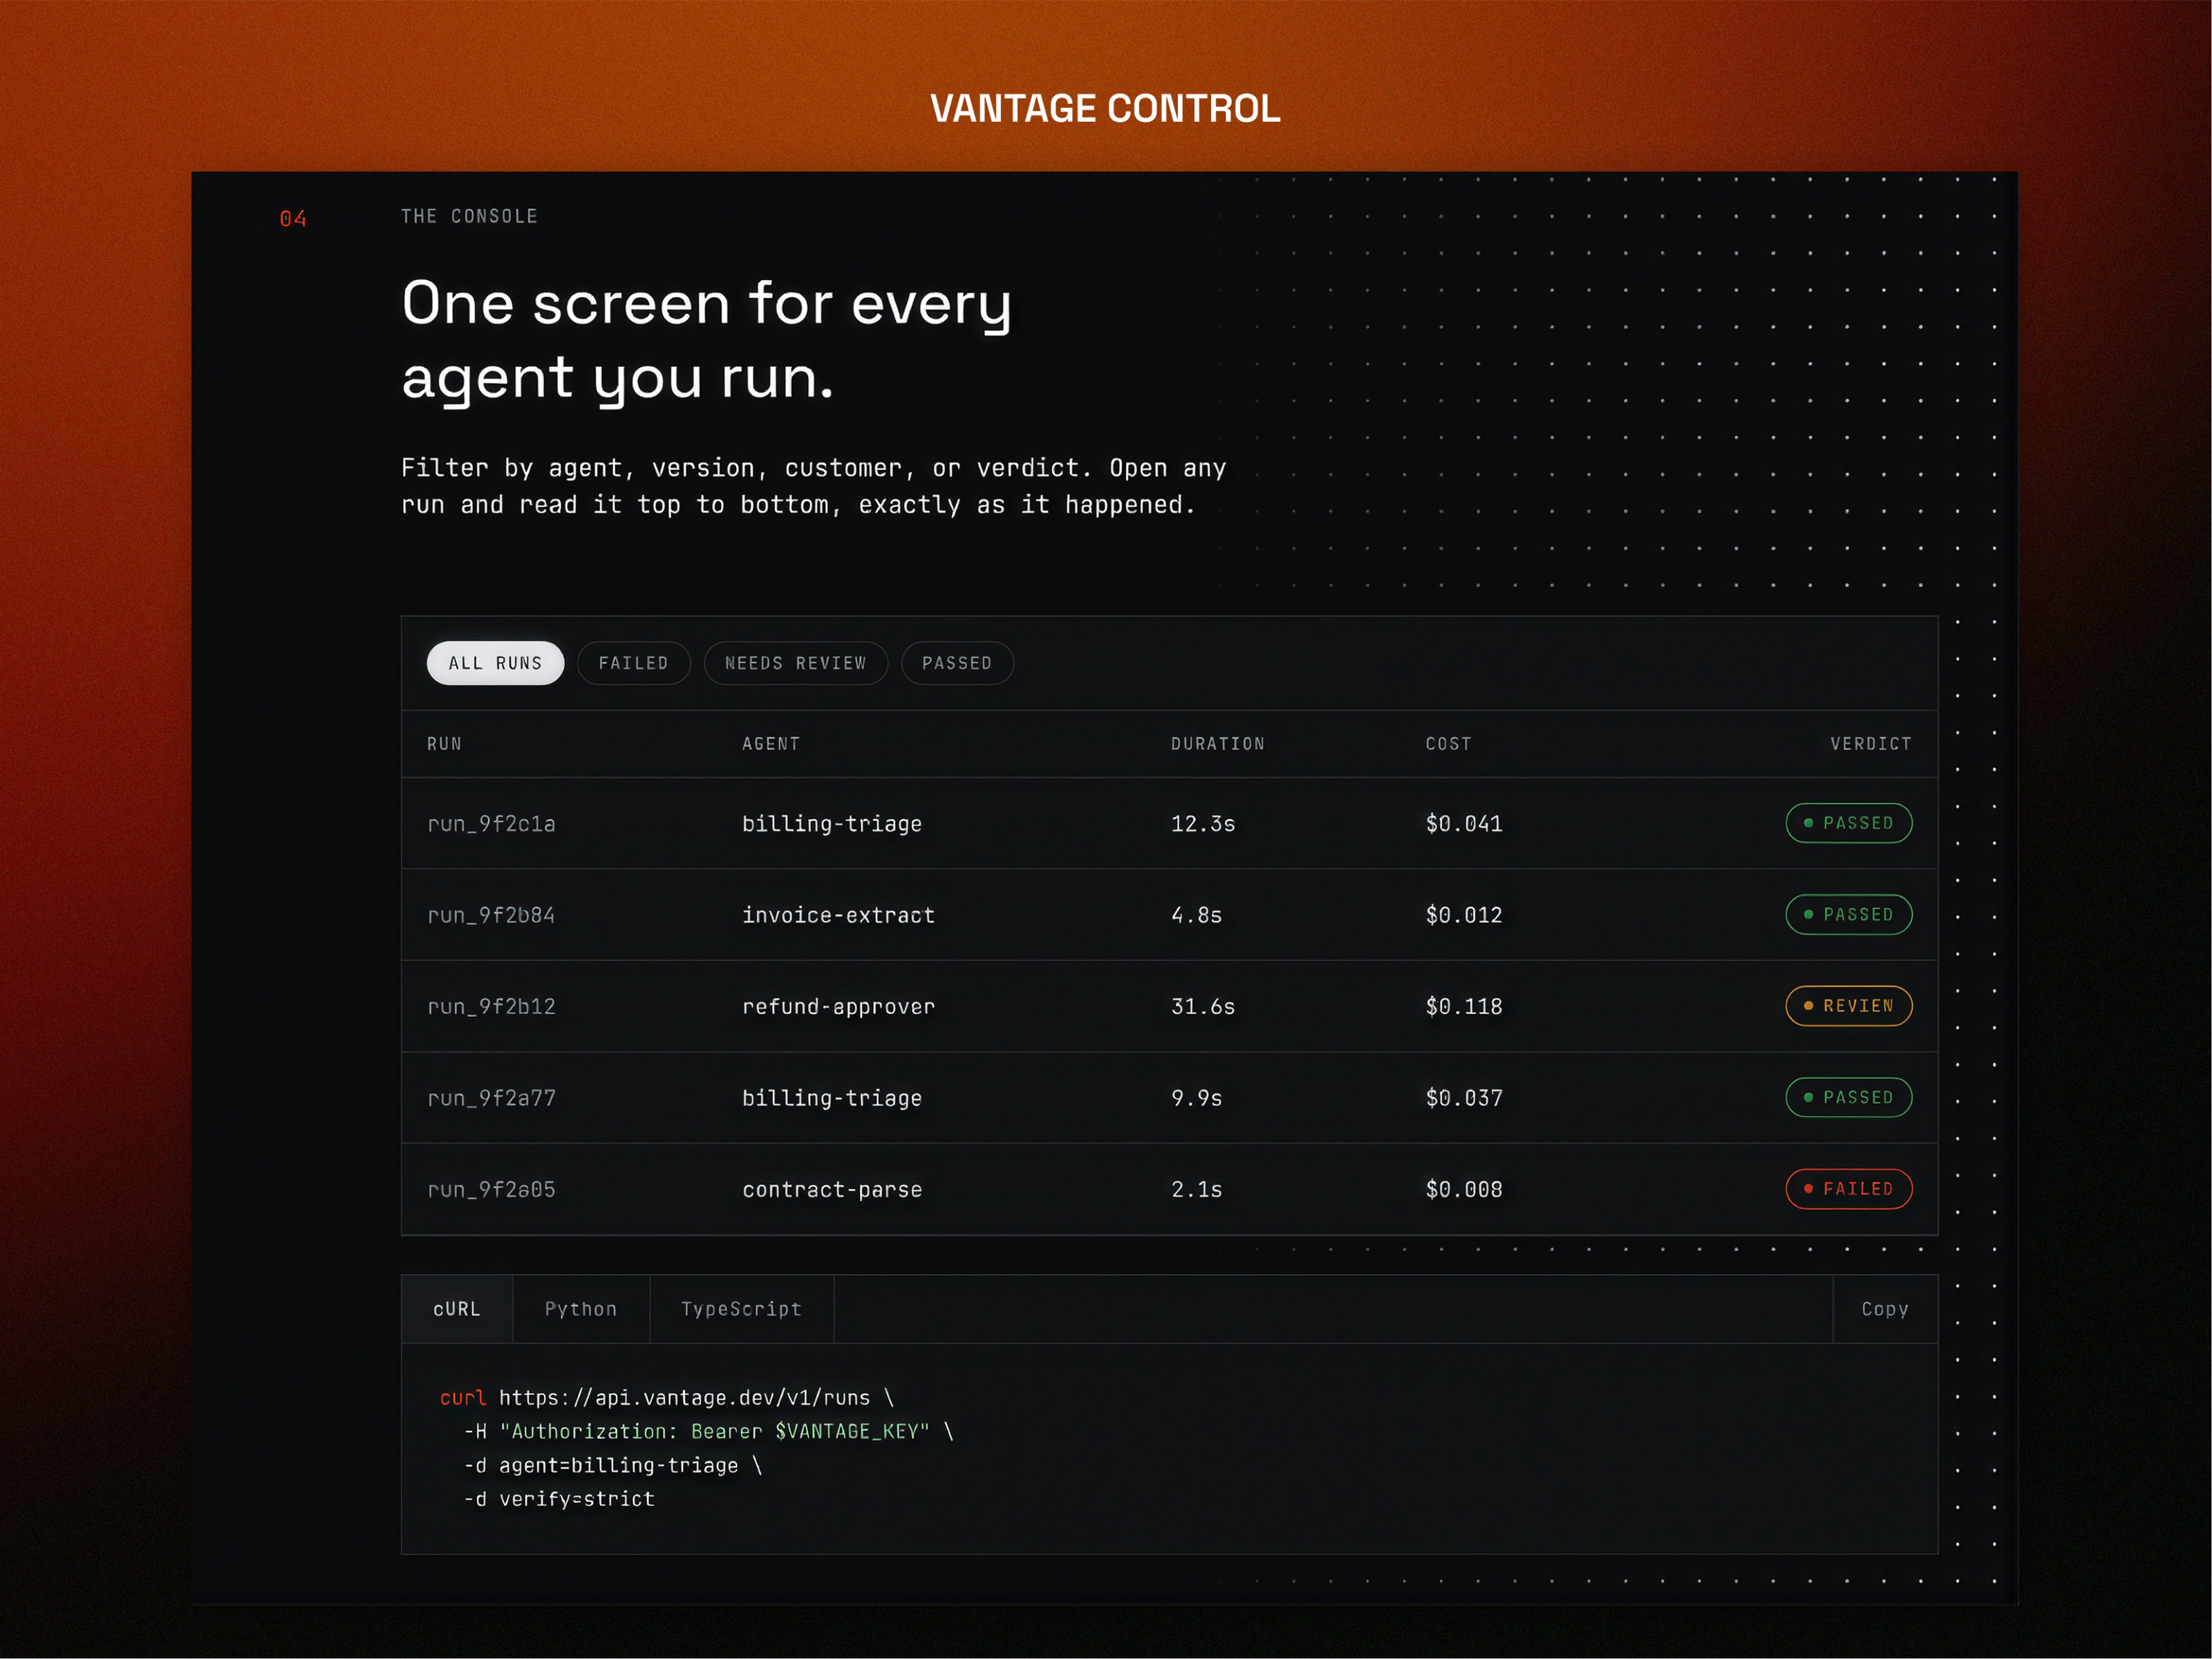2212x1659 pixels.
Task: Click the DURATION column header
Action: [x=1218, y=744]
